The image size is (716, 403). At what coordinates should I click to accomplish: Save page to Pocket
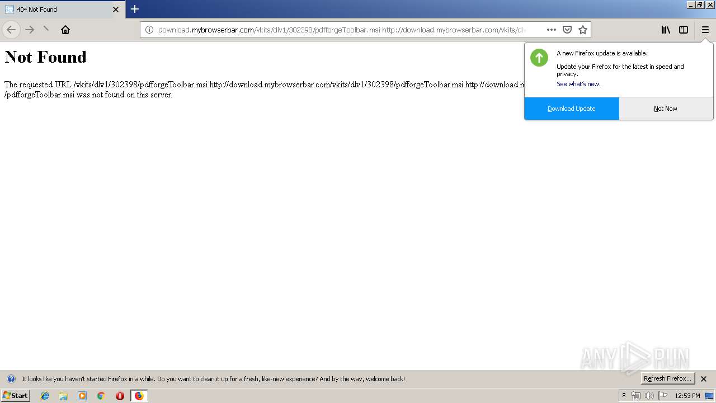click(567, 30)
